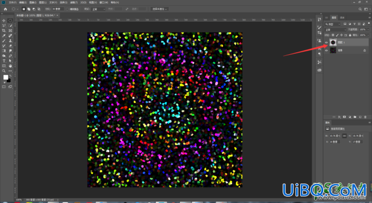This screenshot has width=372, height=203.
Task: Open the Edit Toolbar ellipsis menu
Action: coord(10,71)
